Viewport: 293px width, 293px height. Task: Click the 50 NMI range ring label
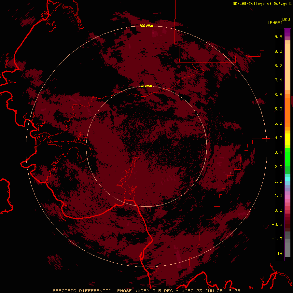146,86
